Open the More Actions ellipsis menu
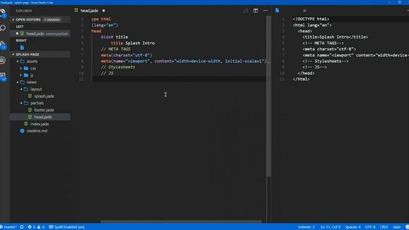 (x=266, y=11)
